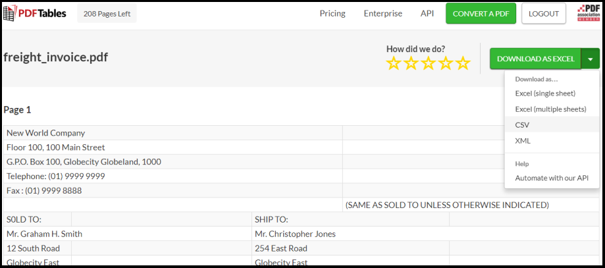Go to the Enterprise page

click(382, 13)
